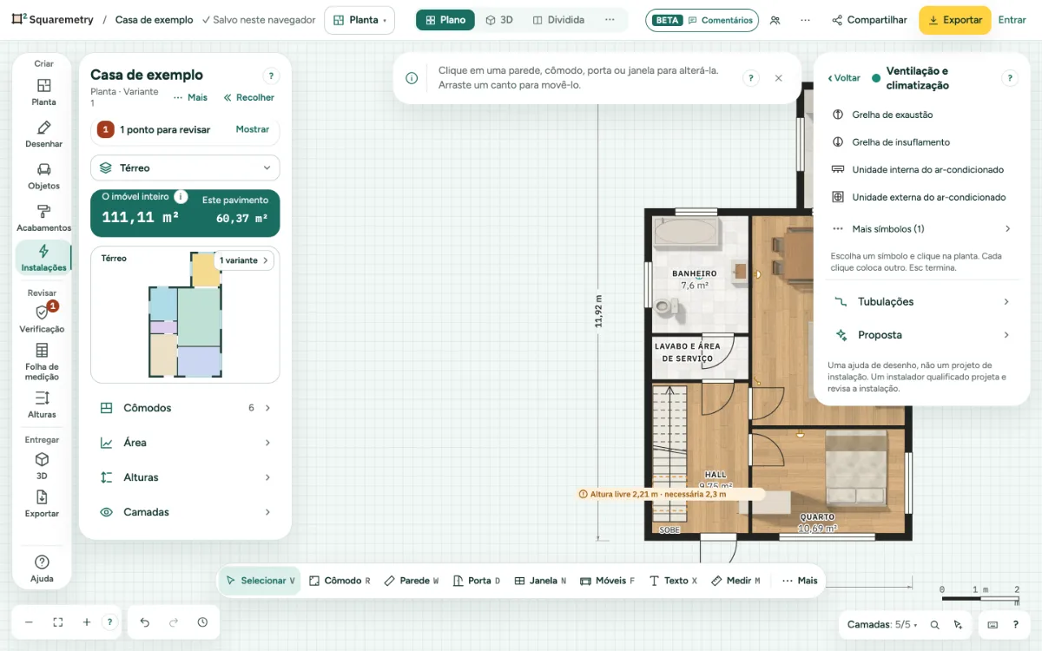1042x651 pixels.
Task: Click the info icon beside O imóvel inteiro
Action: pos(181,197)
